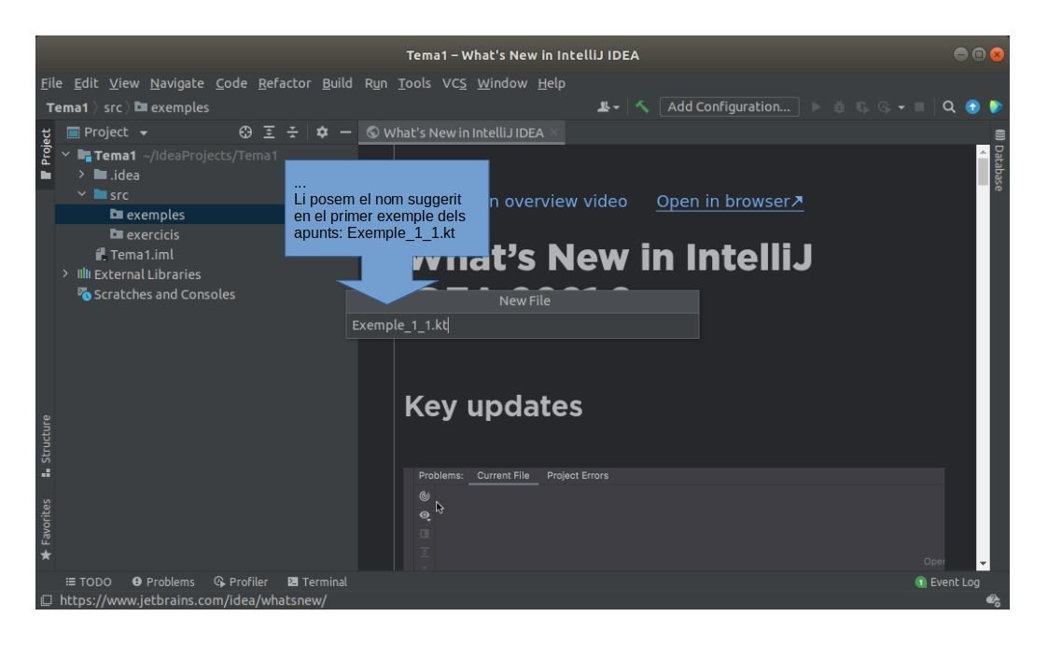
Task: Click the Run play icon in toolbar
Action: (816, 107)
